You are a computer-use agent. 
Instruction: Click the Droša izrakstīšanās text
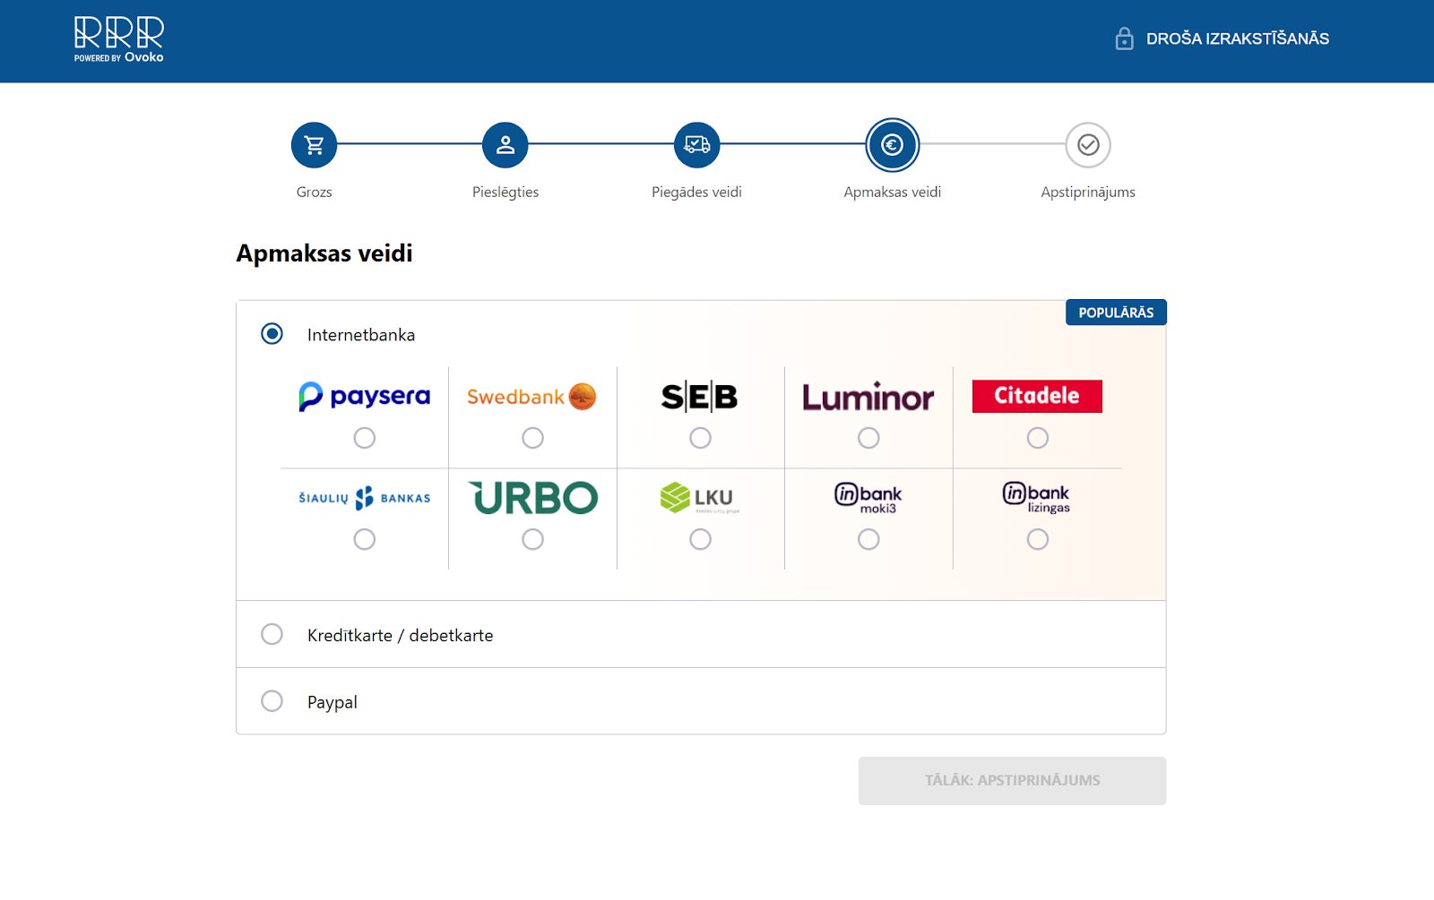[1238, 39]
